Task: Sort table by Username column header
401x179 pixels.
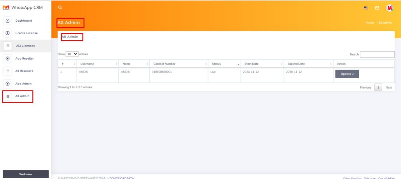Action: coord(98,64)
